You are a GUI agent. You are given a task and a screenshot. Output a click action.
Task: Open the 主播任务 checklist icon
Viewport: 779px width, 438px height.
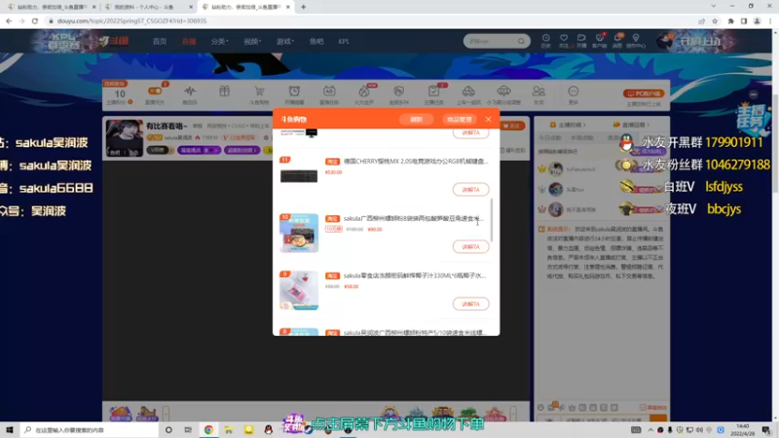[x=433, y=91]
